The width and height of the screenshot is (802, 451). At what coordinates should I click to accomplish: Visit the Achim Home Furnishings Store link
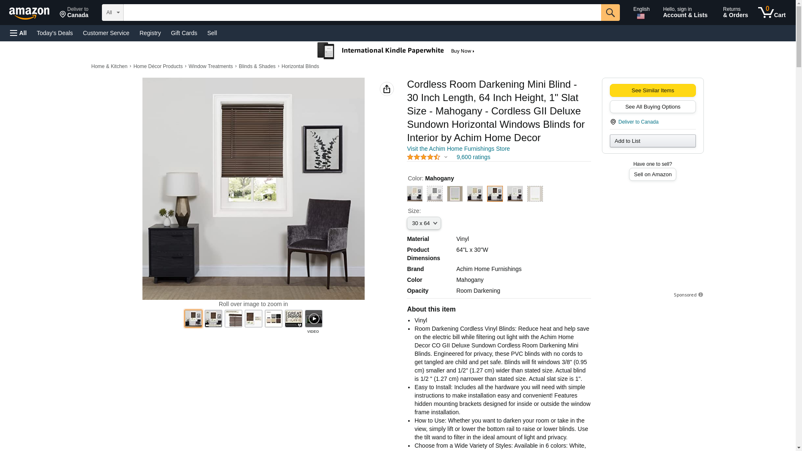458,149
